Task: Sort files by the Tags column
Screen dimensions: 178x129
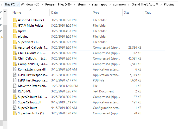Action: click(148, 13)
